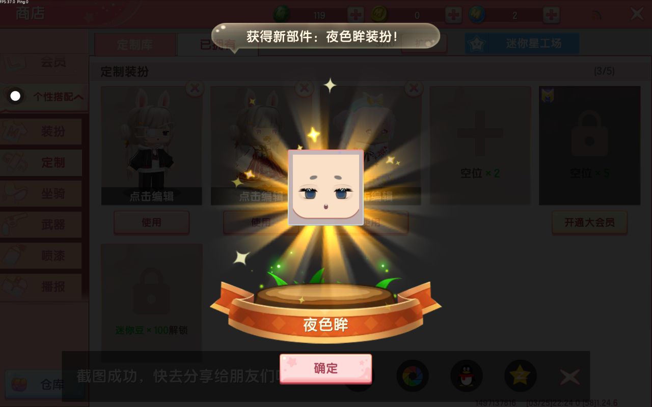Switch to the 定制库 tab
The height and width of the screenshot is (407, 652).
pos(135,45)
